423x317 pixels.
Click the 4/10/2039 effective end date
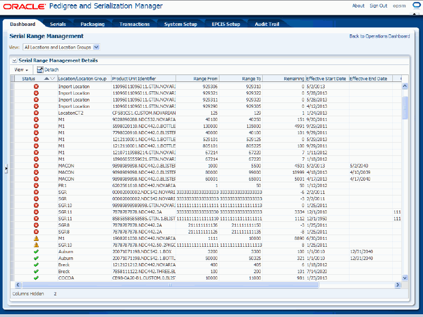360,172
